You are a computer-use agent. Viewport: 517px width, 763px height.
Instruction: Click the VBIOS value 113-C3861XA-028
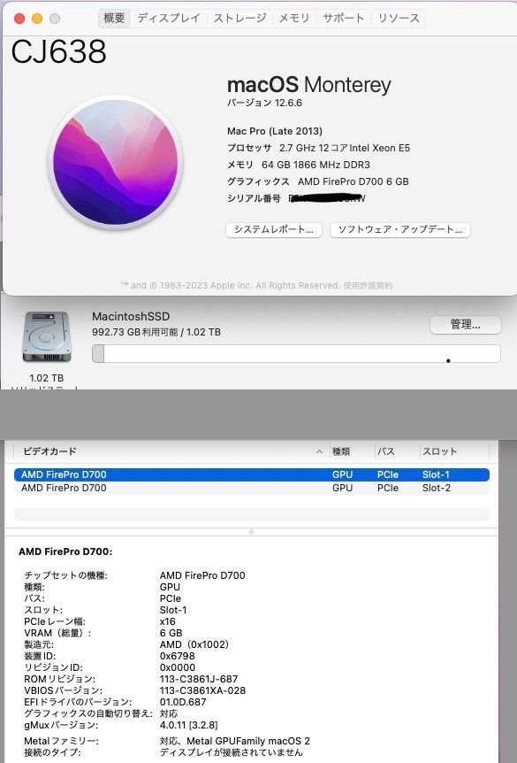[202, 690]
